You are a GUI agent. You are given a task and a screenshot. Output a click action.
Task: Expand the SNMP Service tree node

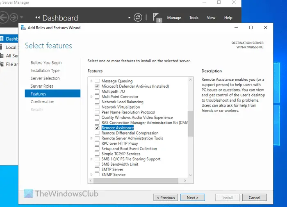[x=91, y=175]
